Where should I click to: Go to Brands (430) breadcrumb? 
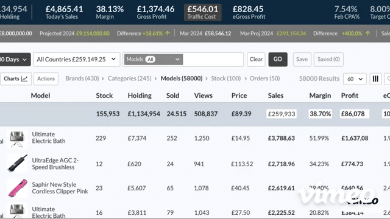pyautogui.click(x=82, y=78)
